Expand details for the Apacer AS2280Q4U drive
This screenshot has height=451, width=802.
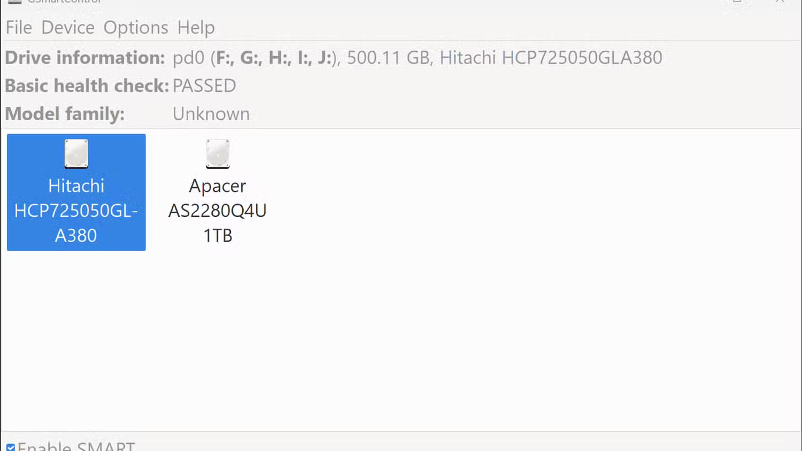click(217, 192)
